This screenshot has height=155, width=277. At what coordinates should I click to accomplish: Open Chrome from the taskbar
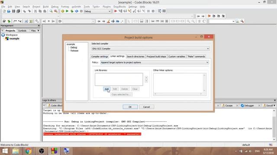pyautogui.click(x=28, y=151)
